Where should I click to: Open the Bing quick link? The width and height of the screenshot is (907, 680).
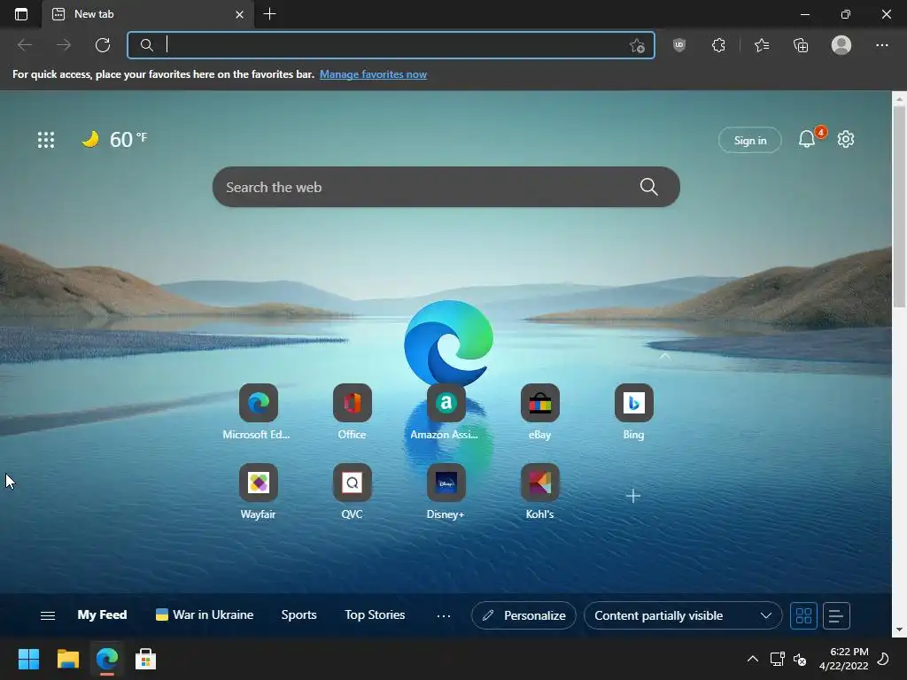pyautogui.click(x=633, y=412)
